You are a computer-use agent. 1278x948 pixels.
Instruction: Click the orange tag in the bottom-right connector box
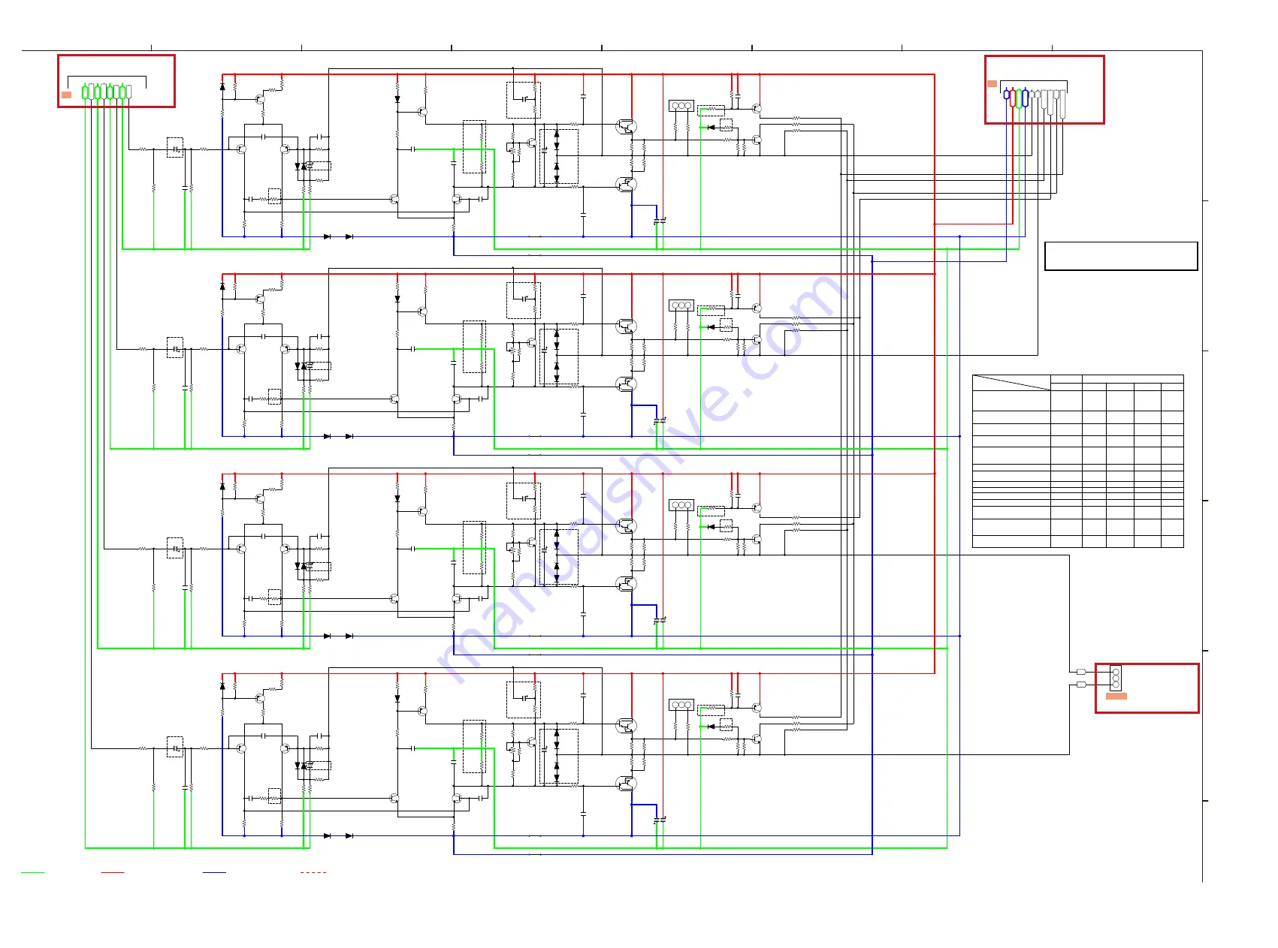[1116, 697]
